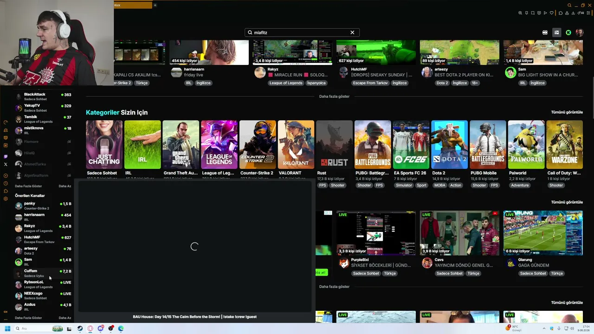This screenshot has height=334, width=594.
Task: Expand sidebar followed list with 'Daha Fazla Göster'
Action: 28,186
